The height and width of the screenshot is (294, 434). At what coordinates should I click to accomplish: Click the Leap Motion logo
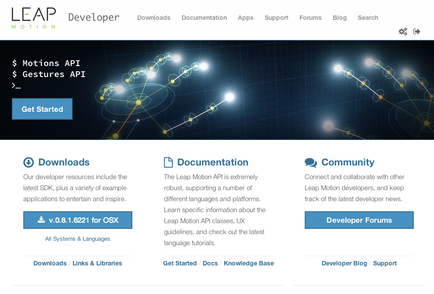[34, 18]
